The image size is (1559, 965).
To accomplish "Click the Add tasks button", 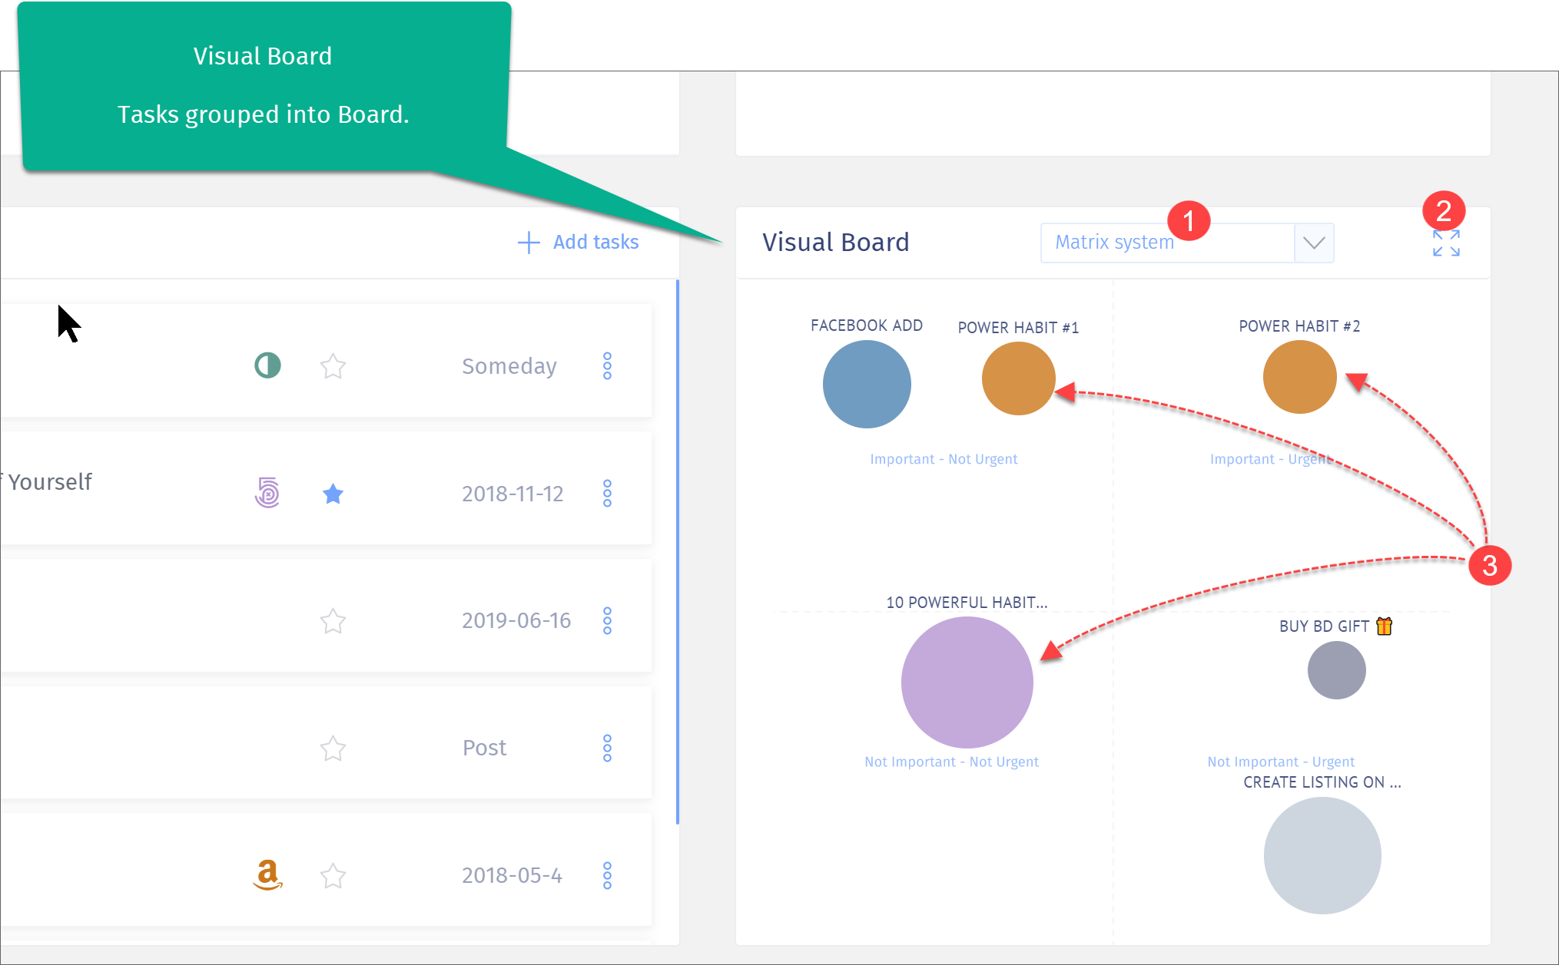I will (579, 243).
